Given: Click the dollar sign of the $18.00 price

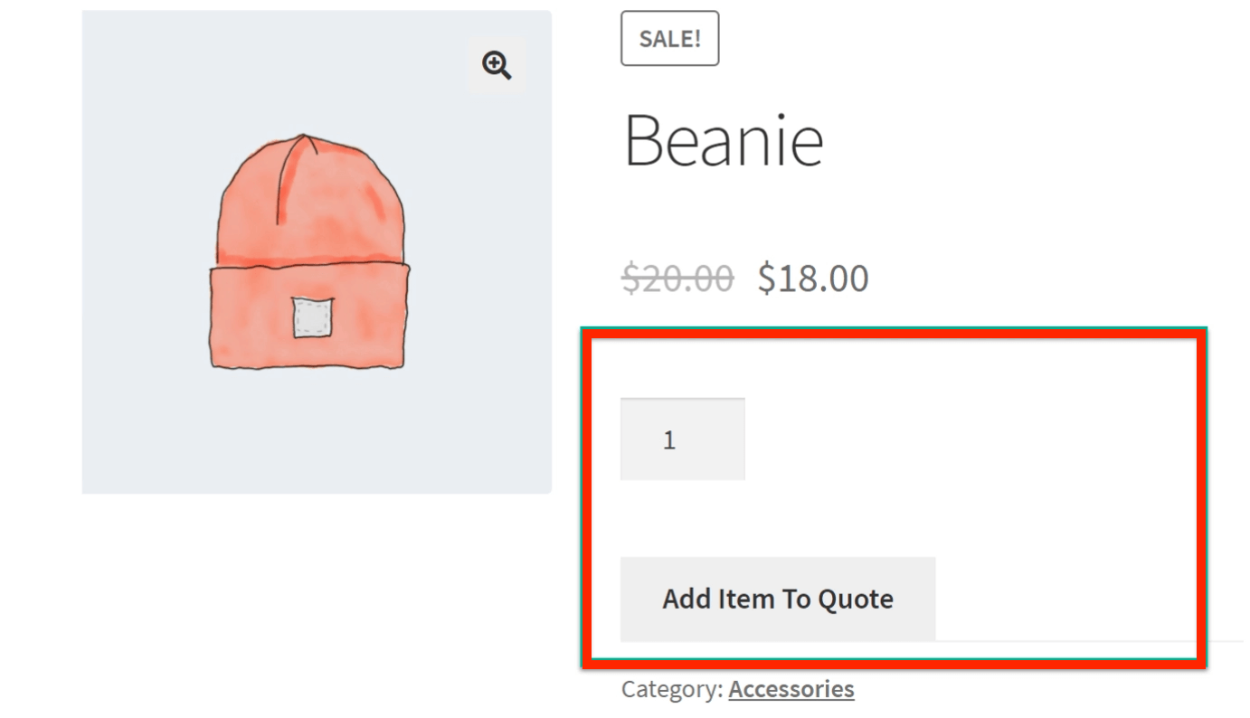Looking at the screenshot, I should pyautogui.click(x=767, y=279).
